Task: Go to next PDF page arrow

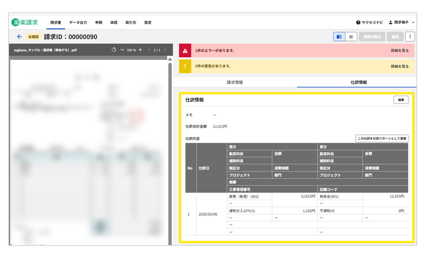Action: (x=165, y=50)
